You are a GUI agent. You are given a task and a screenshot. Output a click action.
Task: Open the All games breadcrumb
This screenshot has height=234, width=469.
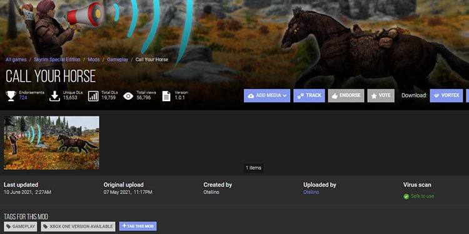(16, 60)
